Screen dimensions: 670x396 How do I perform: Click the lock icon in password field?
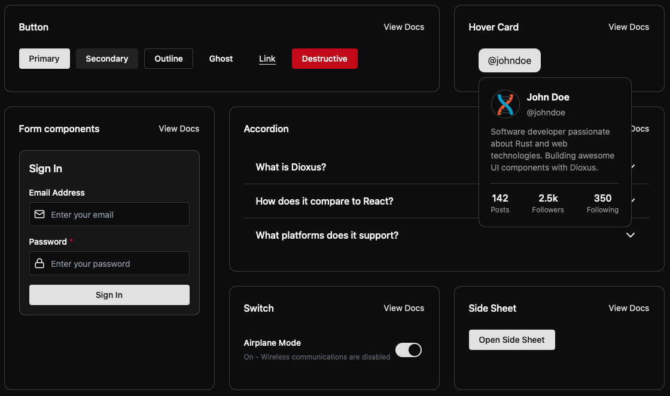pos(39,263)
